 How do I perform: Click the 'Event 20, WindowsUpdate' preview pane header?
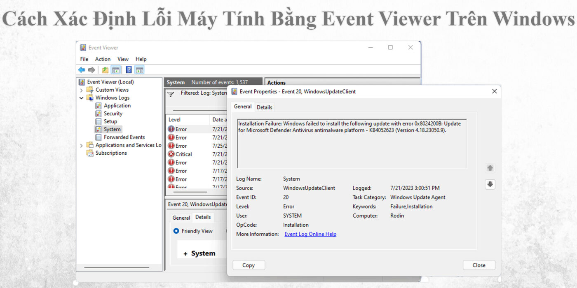point(197,204)
